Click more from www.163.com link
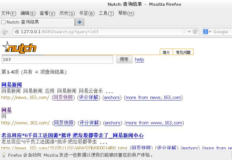This screenshot has height=160, width=232. (x=154, y=123)
